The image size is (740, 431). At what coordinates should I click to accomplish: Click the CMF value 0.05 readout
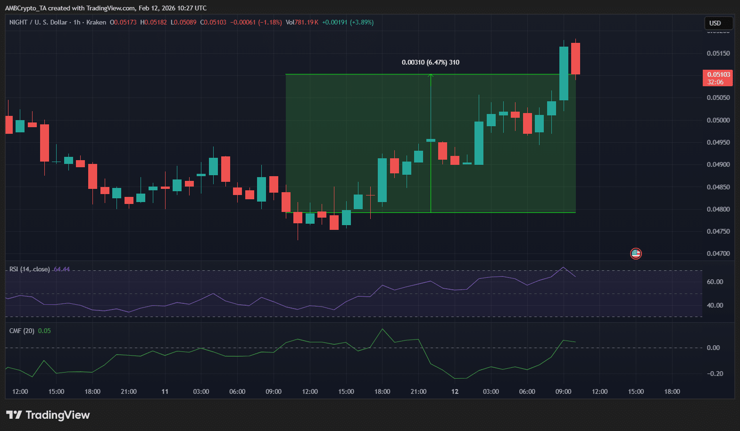click(44, 331)
